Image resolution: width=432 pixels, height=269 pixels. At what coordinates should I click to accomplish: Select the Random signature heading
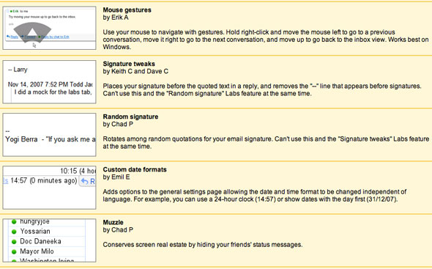[130, 117]
